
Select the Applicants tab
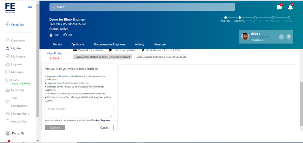[x=78, y=44]
